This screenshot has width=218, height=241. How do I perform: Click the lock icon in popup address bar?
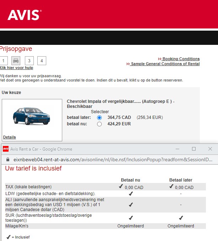pyautogui.click(x=8, y=159)
